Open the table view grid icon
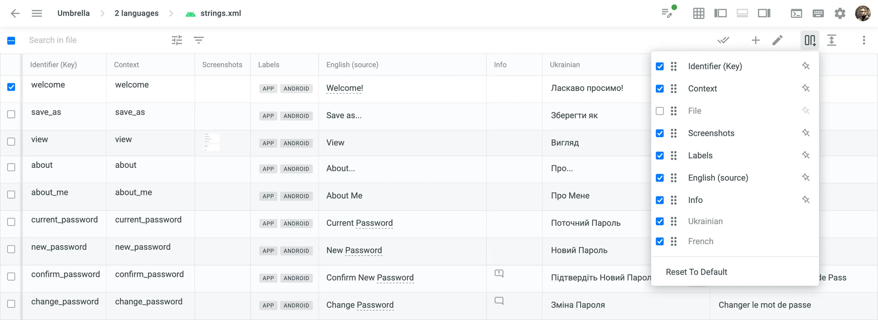Image resolution: width=878 pixels, height=320 pixels. (x=698, y=13)
